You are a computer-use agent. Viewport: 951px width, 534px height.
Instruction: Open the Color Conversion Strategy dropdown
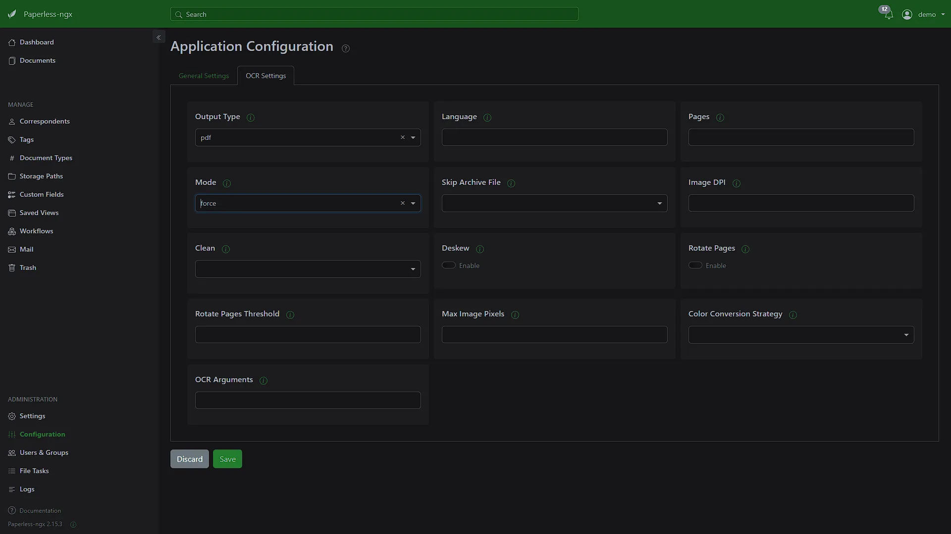(x=801, y=335)
